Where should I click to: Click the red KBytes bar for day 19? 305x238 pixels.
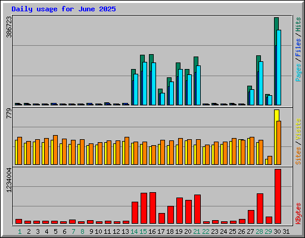click(179, 211)
